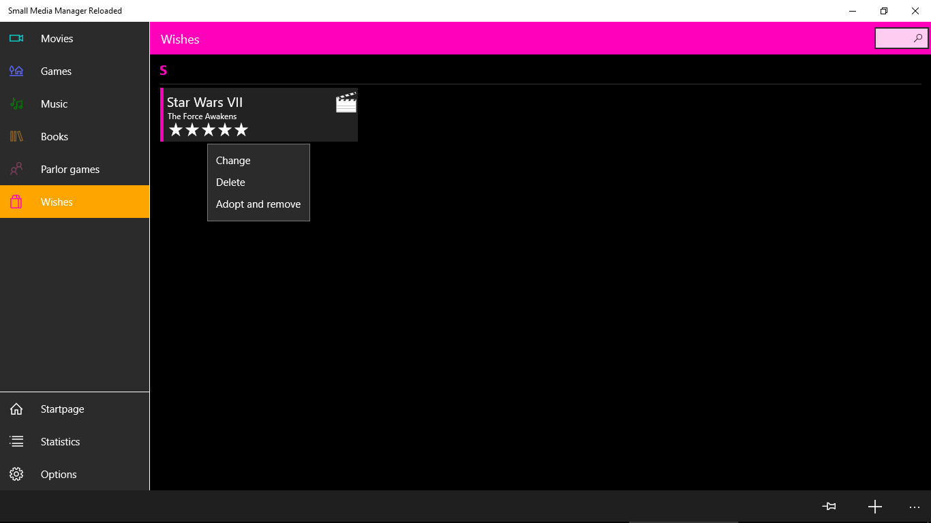The width and height of the screenshot is (931, 523).
Task: Select the Wishes label in sidebar
Action: tap(57, 202)
